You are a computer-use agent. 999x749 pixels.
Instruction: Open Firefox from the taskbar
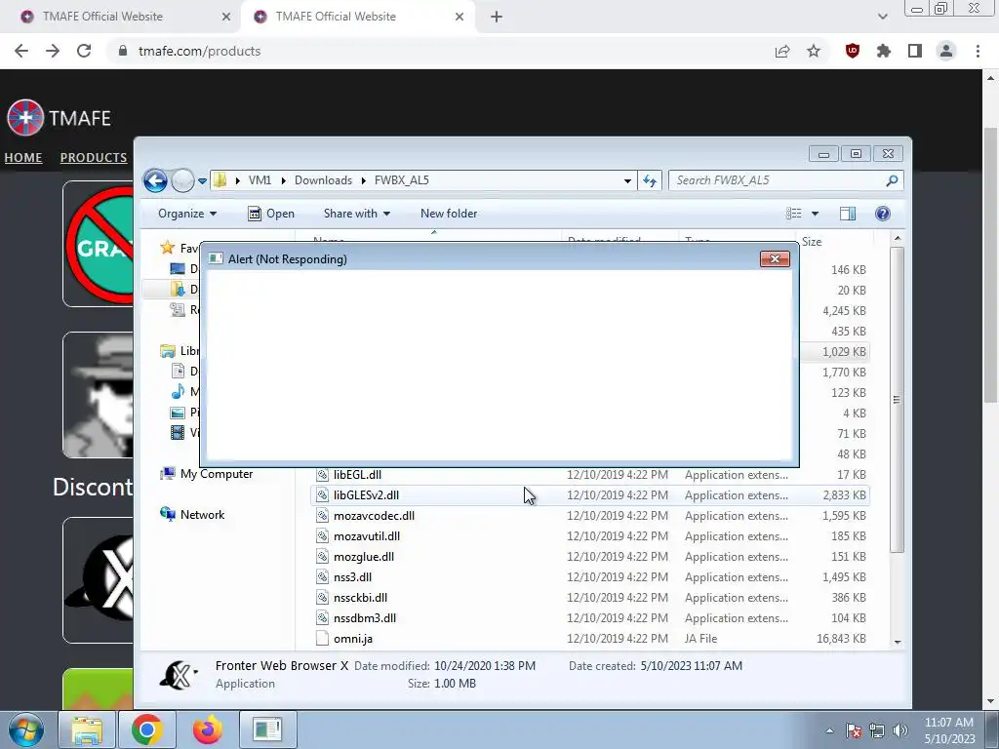(208, 729)
